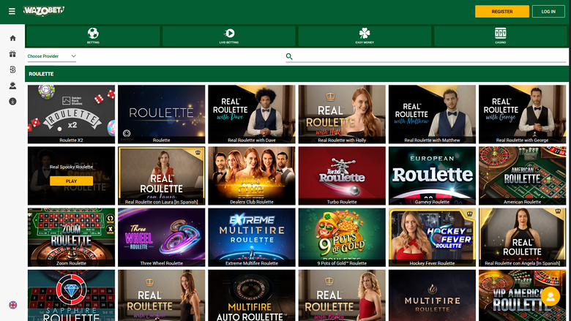Open Real Roulette with Matthew
Screen dimensions: 571x321
(x=432, y=115)
